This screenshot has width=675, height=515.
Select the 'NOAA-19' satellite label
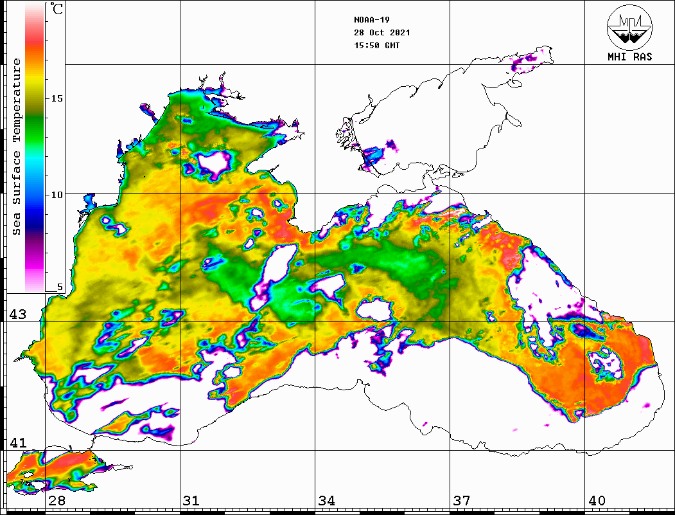372,20
